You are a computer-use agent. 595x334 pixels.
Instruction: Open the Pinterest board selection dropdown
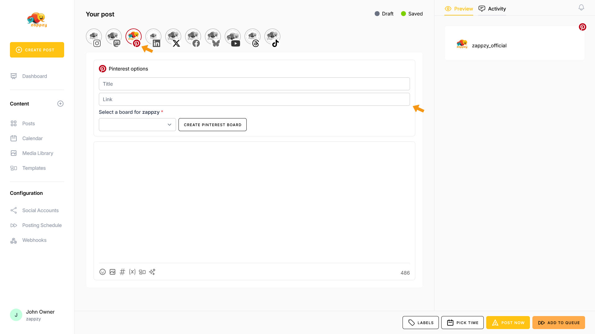click(x=137, y=125)
